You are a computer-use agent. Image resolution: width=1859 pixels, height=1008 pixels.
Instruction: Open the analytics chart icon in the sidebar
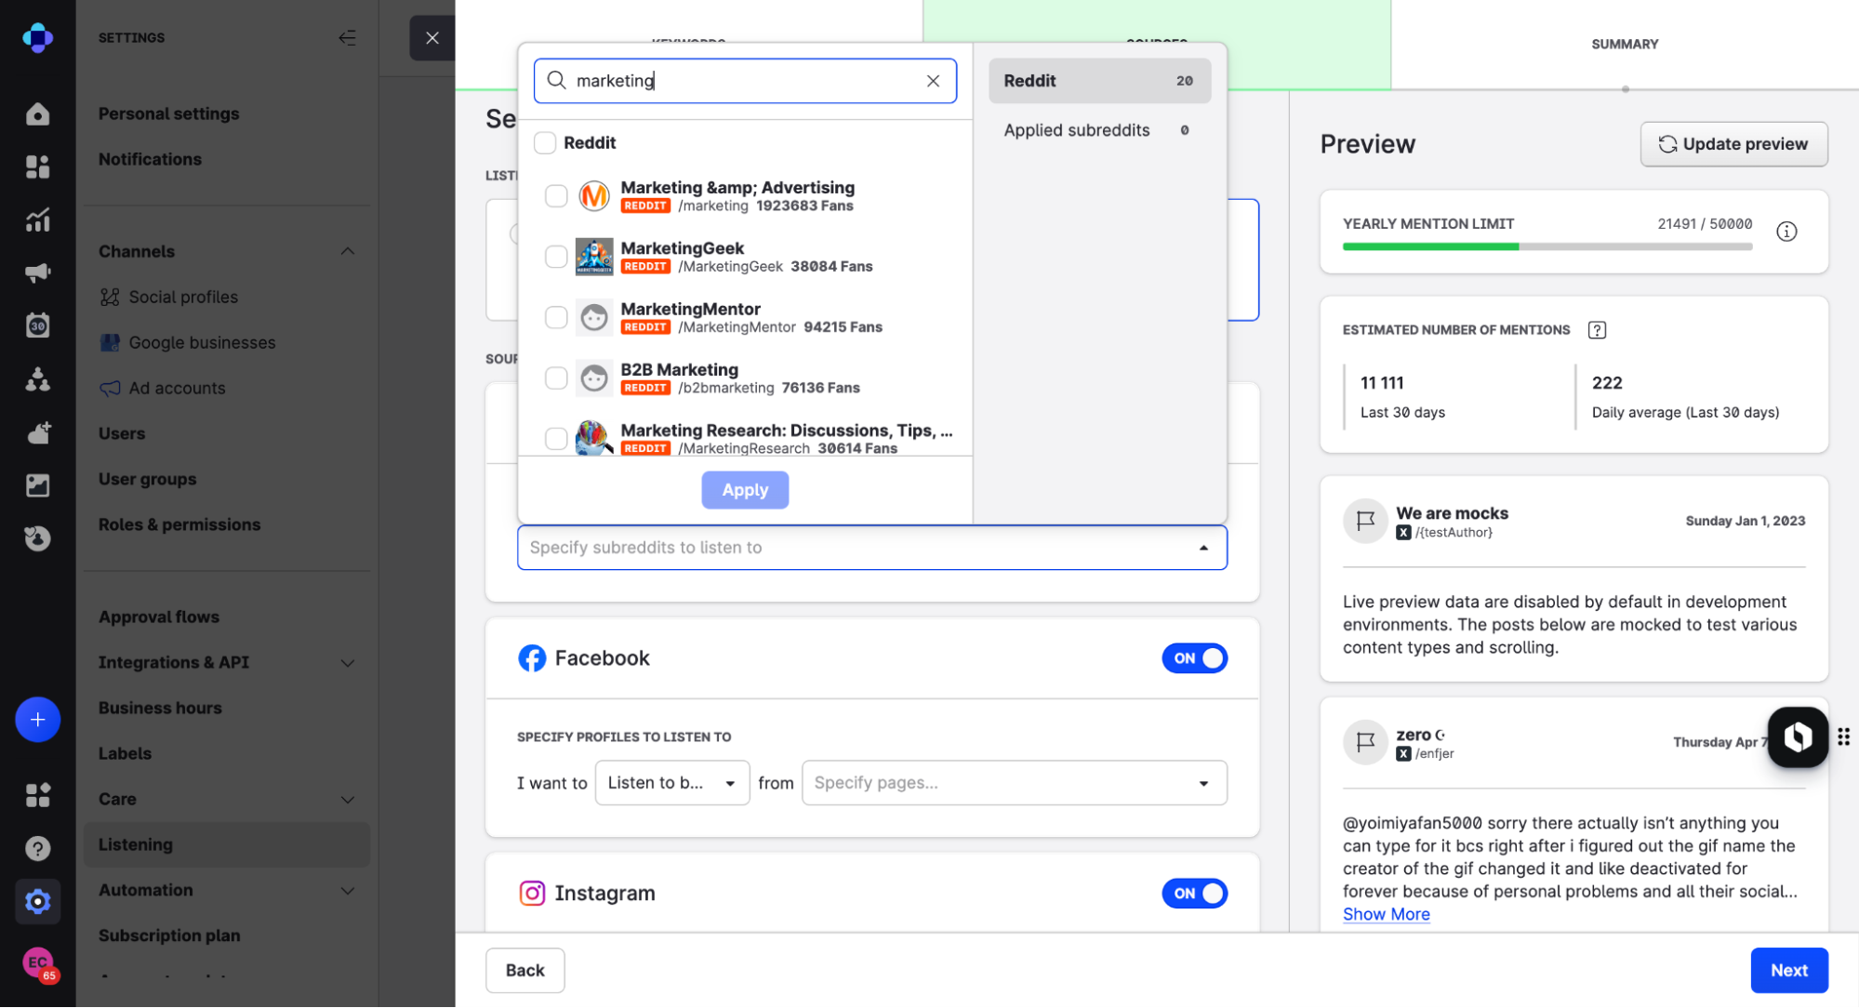(37, 220)
